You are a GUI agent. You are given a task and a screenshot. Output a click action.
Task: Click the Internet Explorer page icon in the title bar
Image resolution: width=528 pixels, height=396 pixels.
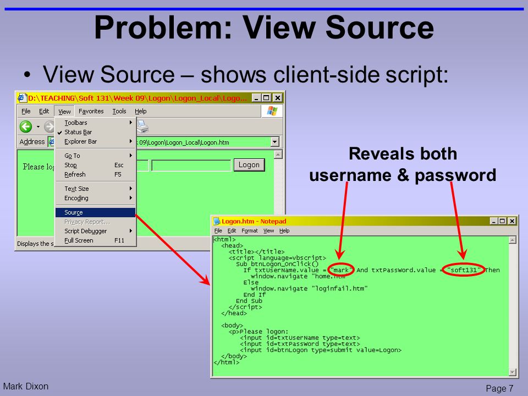[x=22, y=98]
